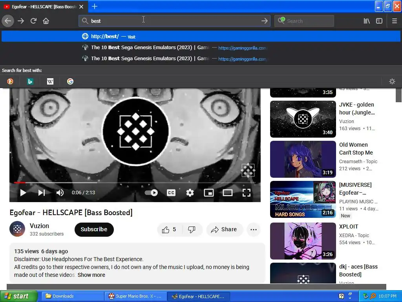Search best with Wikipedia icon
Screen dimensions: 402x302
pyautogui.click(x=50, y=81)
